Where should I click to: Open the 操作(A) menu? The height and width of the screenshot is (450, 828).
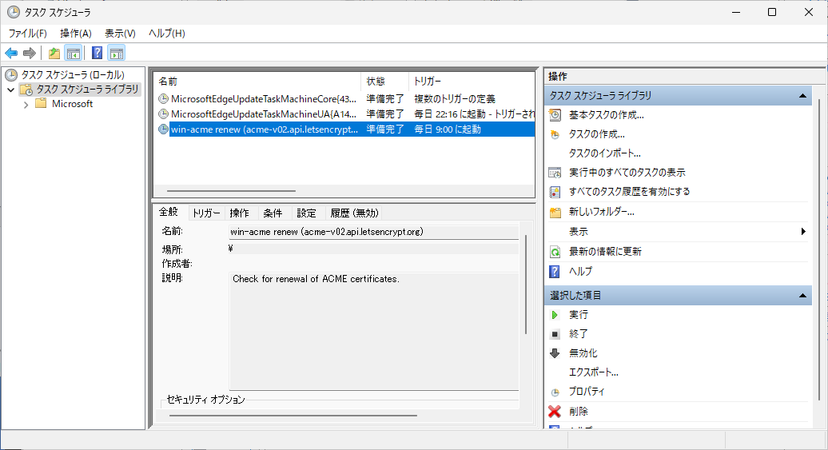(x=76, y=34)
